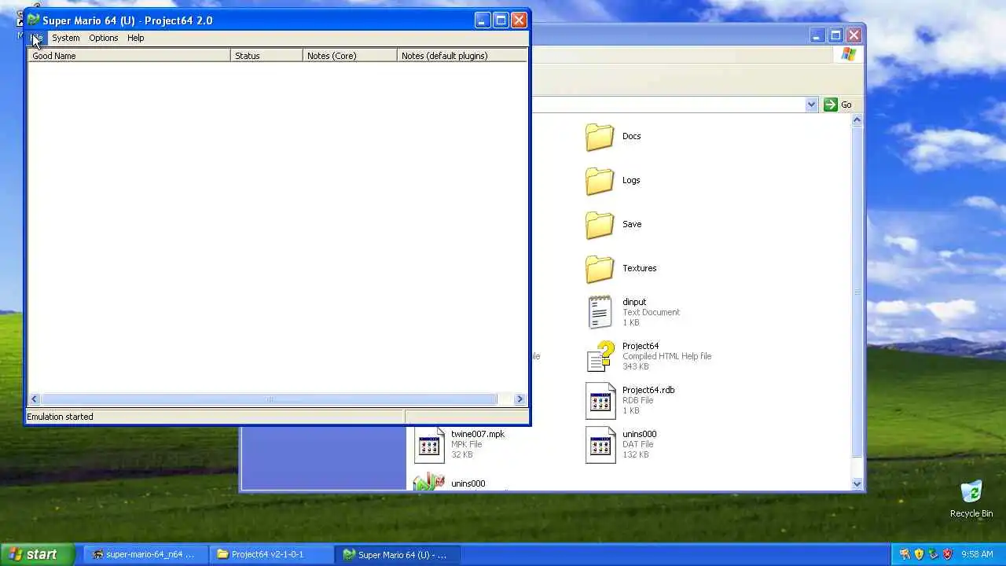Click the Status column header
This screenshot has width=1006, height=566.
[266, 56]
